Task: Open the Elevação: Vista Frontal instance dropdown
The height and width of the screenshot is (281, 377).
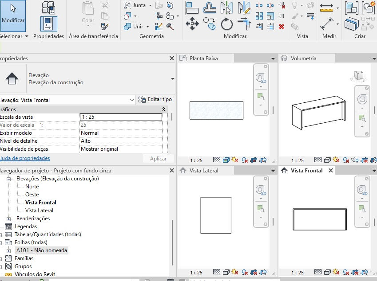Action: point(132,100)
